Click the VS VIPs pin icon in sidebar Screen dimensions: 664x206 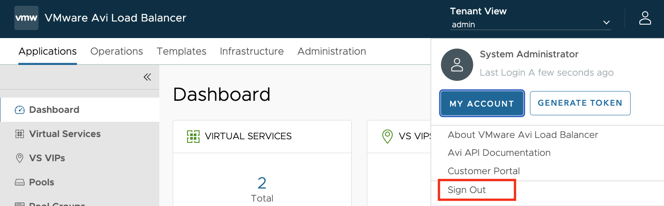pyautogui.click(x=19, y=158)
